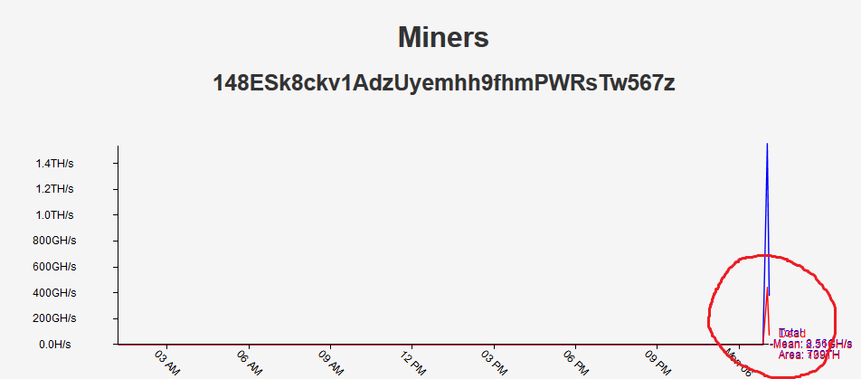The height and width of the screenshot is (379, 861).
Task: Click the 1.4TH/s y-axis label
Action: pyautogui.click(x=55, y=163)
